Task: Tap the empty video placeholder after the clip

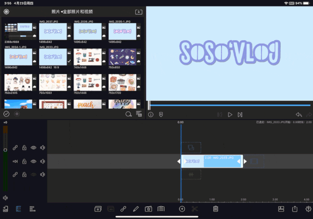Action: pyautogui.click(x=254, y=161)
